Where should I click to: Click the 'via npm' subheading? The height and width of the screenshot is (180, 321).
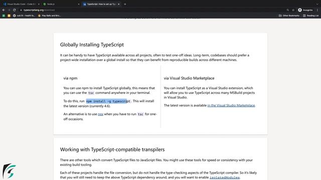[70, 78]
